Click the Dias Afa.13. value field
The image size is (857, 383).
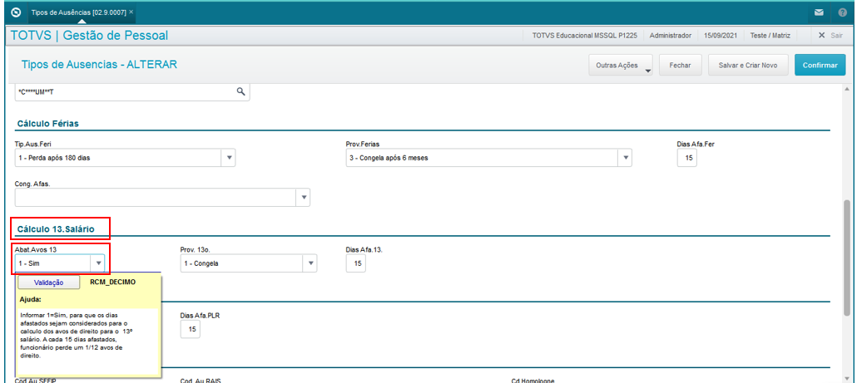356,263
